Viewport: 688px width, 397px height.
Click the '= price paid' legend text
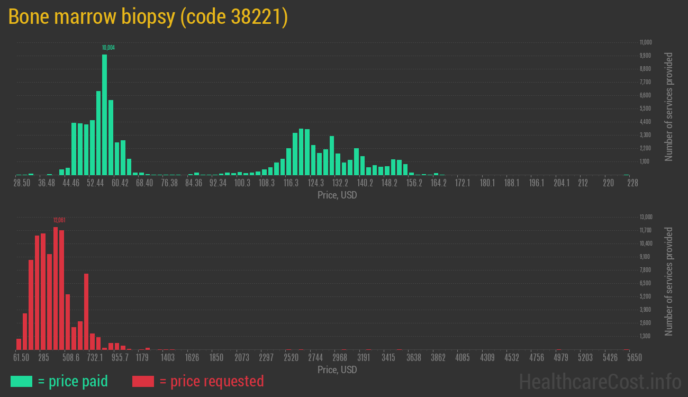(x=73, y=381)
